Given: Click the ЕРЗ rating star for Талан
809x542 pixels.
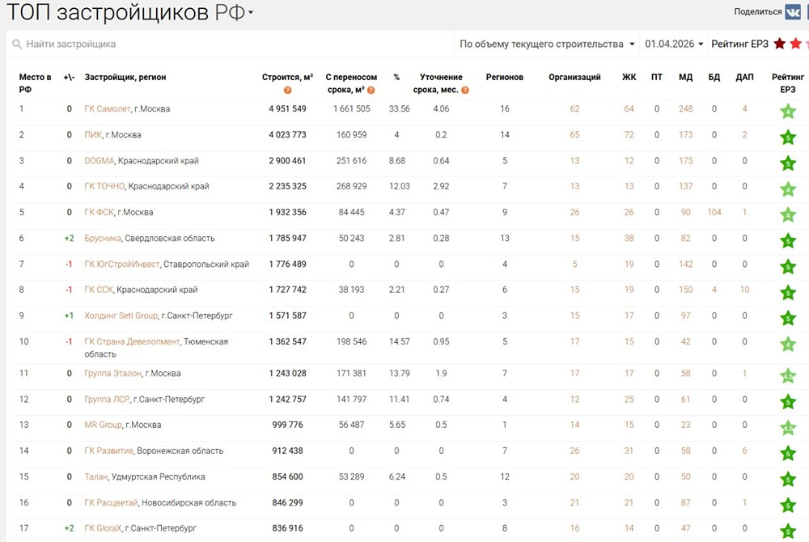Looking at the screenshot, I should pyautogui.click(x=786, y=476).
